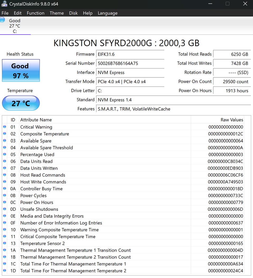This screenshot has height=278, width=253.
Task: Click the Serial Number field
Action: [x=130, y=64]
